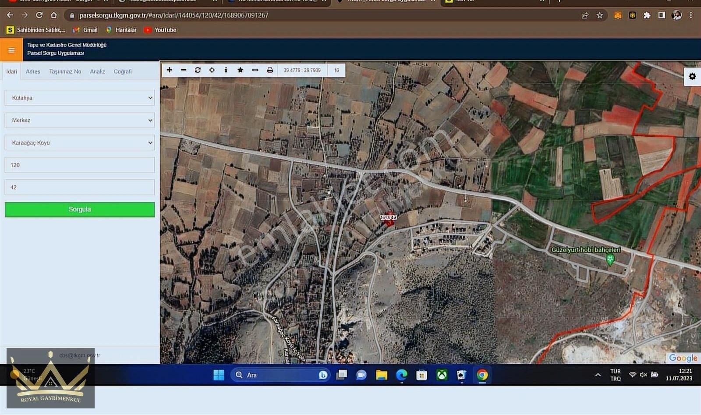Viewport: 701px width, 415px height.
Task: Zoom out with the minus tool
Action: point(184,70)
